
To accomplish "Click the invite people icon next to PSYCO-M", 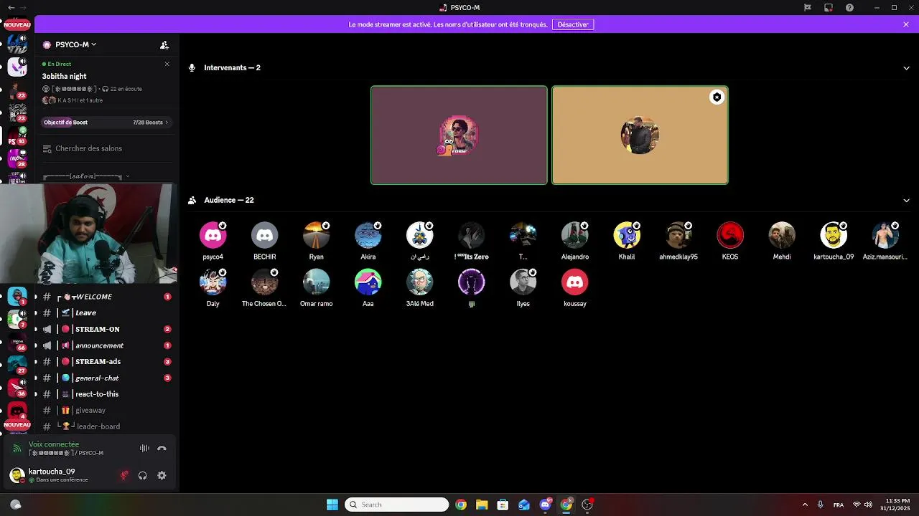I will [x=164, y=45].
